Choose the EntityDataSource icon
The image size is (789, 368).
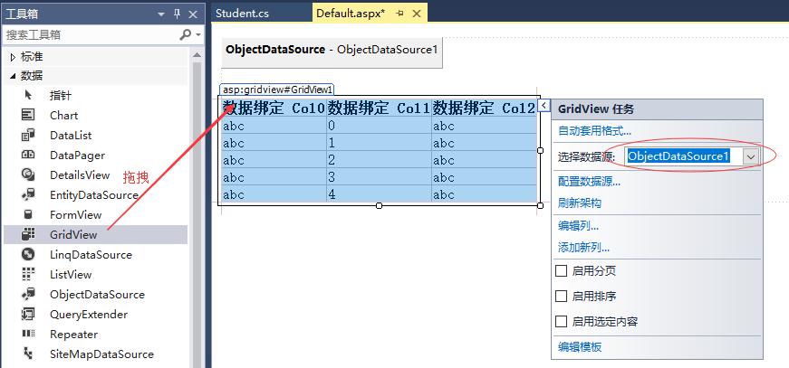[29, 195]
